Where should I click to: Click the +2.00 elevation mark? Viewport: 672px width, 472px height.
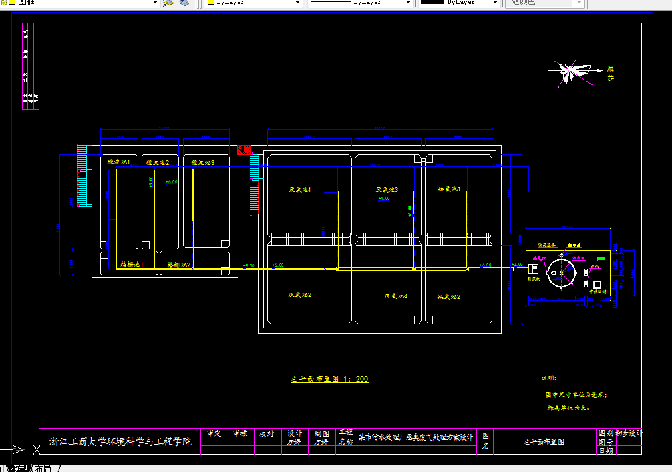517,265
